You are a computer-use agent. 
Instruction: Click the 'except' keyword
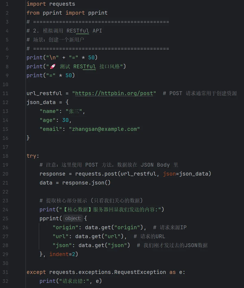pyautogui.click(x=36, y=272)
